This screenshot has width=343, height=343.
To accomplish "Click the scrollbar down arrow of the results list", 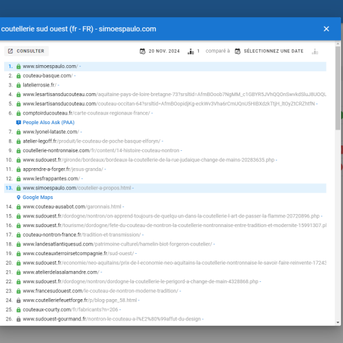I will pos(338,322).
